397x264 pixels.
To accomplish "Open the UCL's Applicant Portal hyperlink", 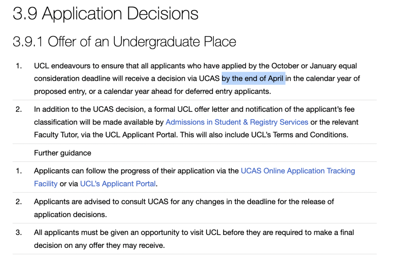I will [x=118, y=184].
